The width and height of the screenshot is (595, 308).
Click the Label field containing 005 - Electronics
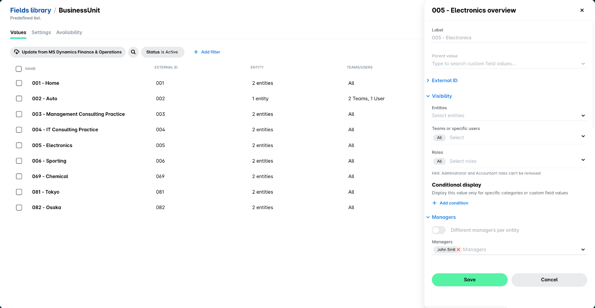pyautogui.click(x=509, y=38)
